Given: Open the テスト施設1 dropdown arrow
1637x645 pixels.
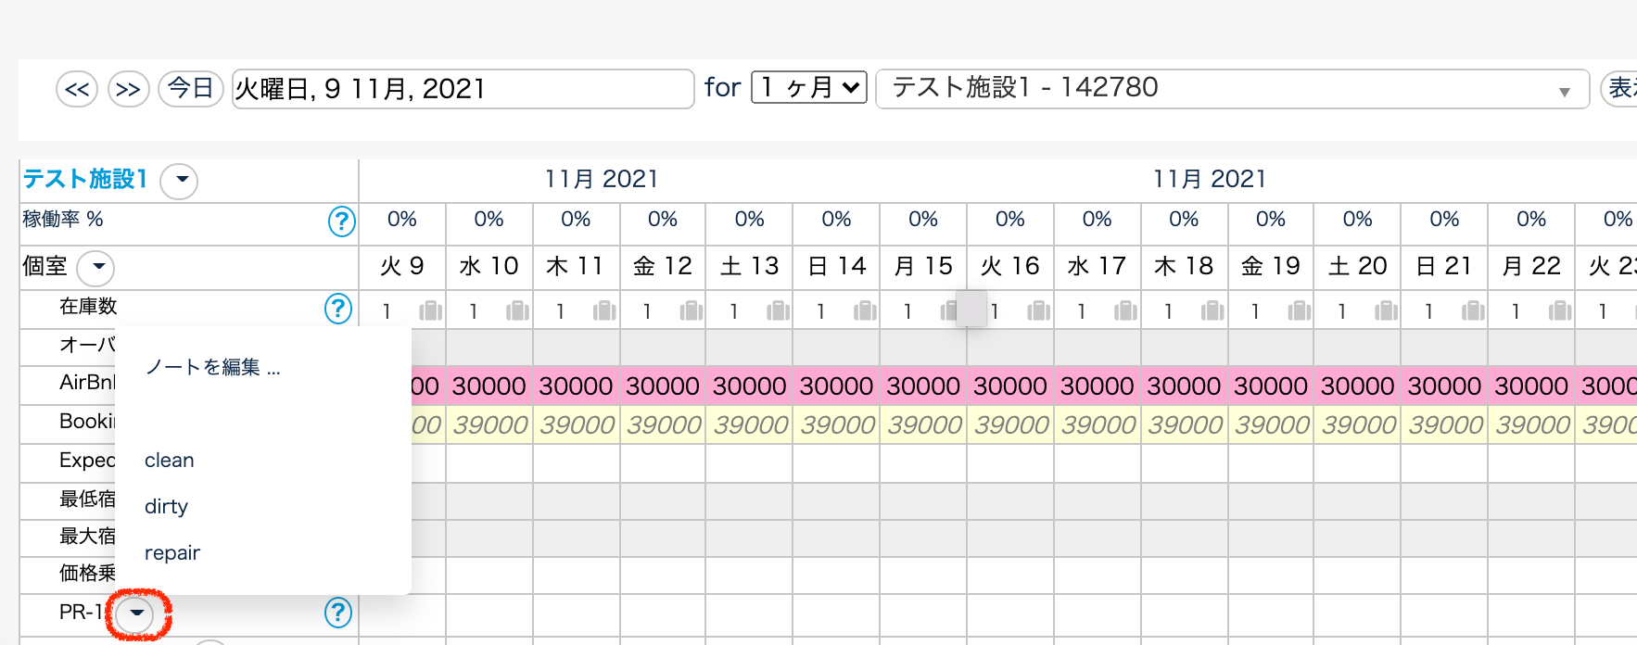Looking at the screenshot, I should pos(180,181).
